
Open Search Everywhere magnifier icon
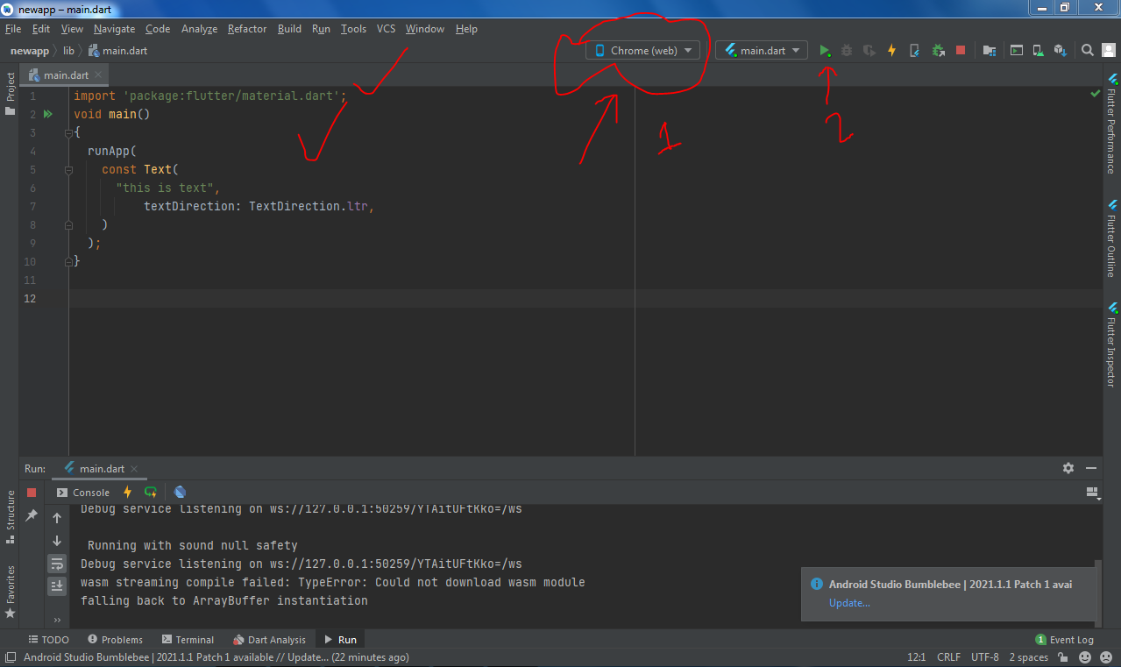pos(1088,51)
